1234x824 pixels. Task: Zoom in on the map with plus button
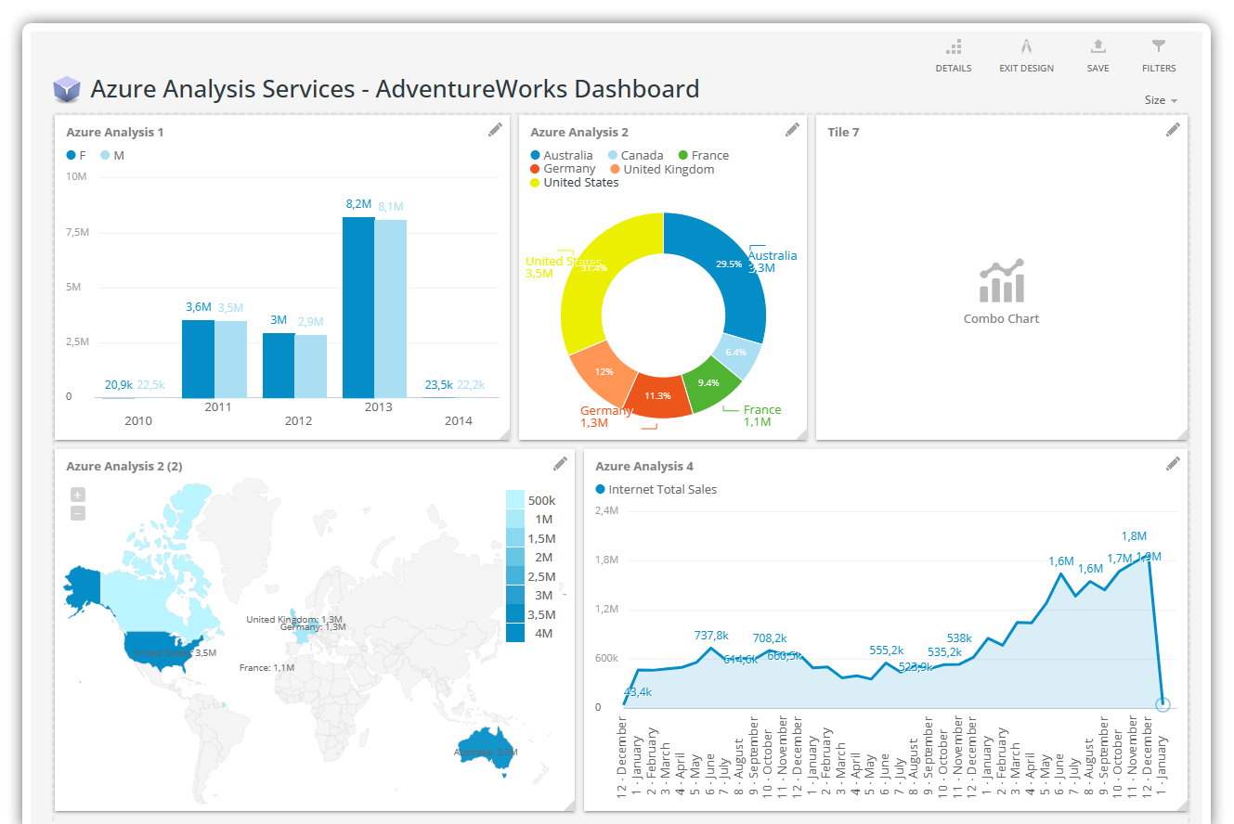(78, 495)
